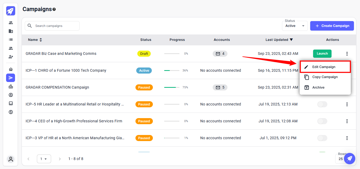Viewport: 360px width, 169px height.
Task: Launch the GRADAR Biz Case campaign
Action: [322, 54]
